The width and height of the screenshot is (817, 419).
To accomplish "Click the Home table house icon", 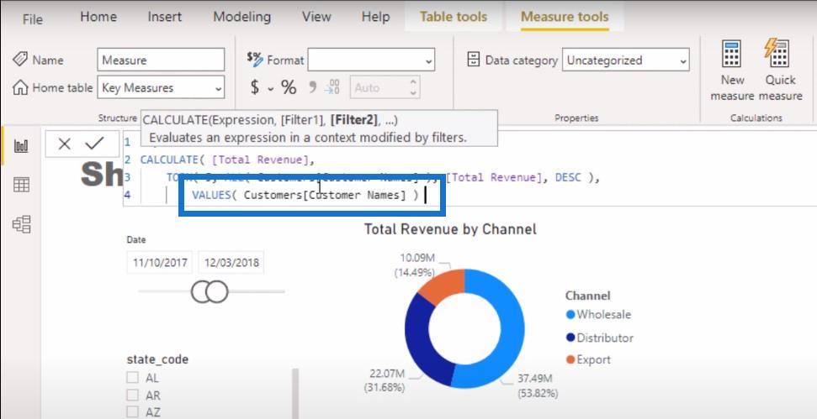I will (x=20, y=87).
